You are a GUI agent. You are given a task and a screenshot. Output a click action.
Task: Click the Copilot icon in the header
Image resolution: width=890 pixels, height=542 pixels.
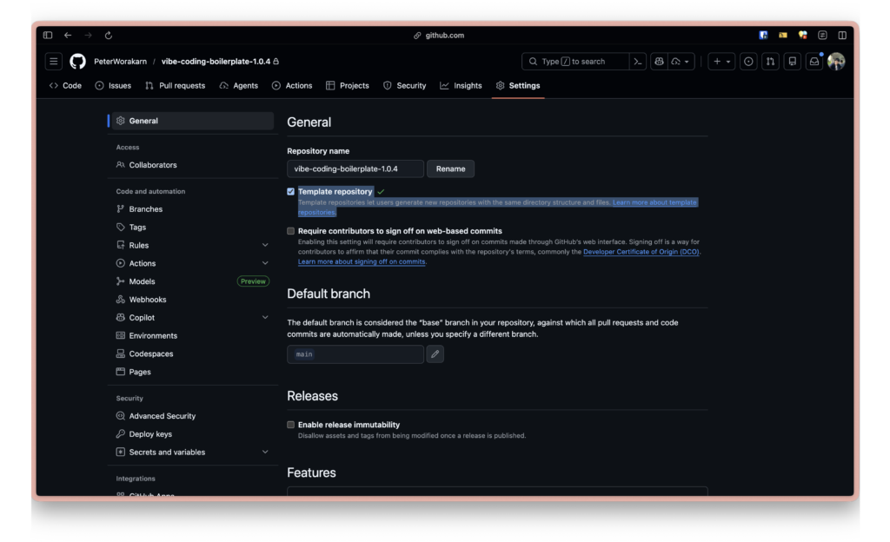(659, 61)
